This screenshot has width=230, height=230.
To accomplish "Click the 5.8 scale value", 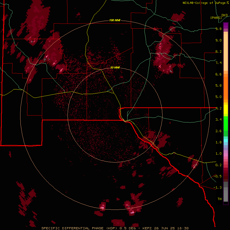I will click(218, 86).
